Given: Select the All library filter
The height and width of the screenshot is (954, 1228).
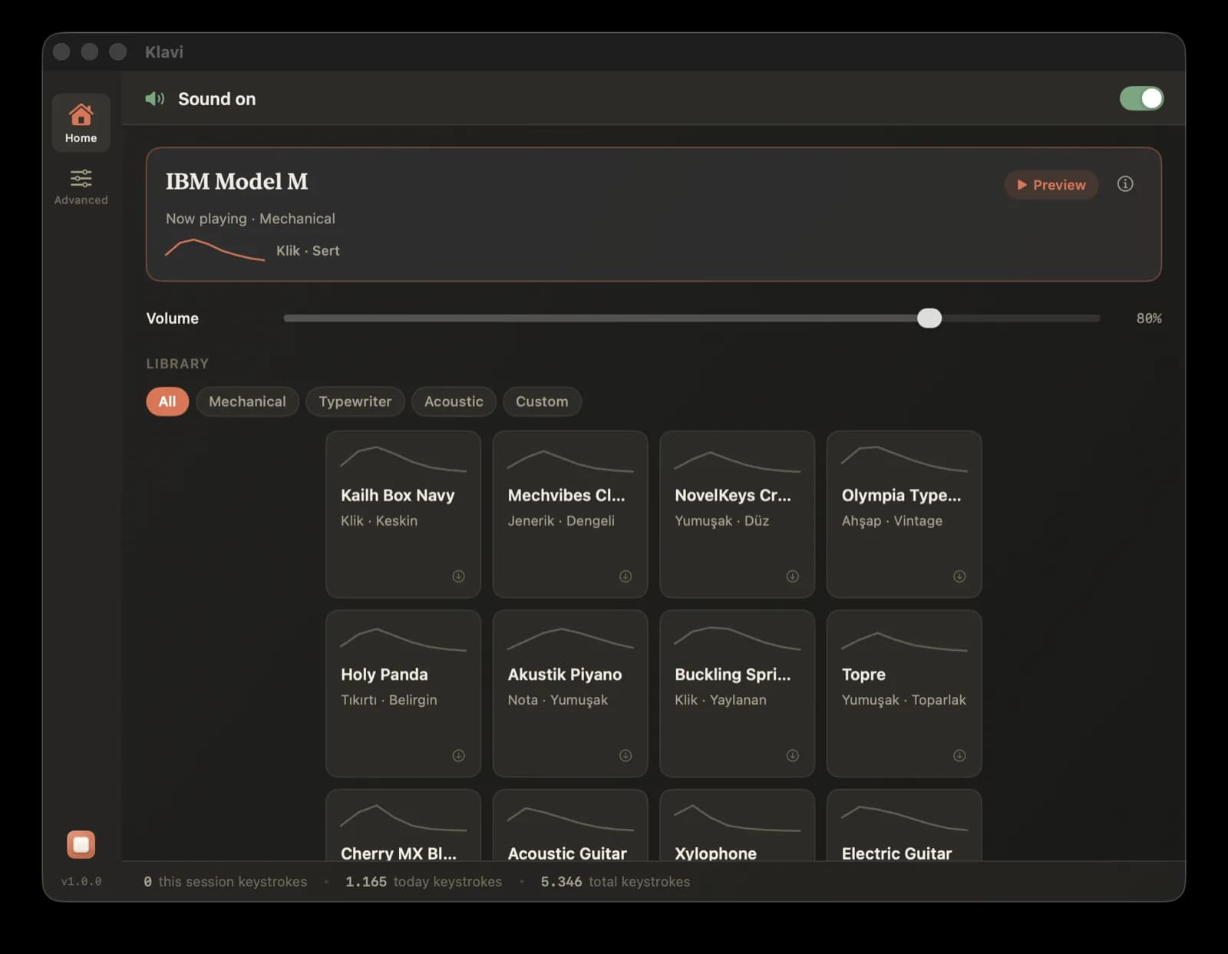Looking at the screenshot, I should (167, 401).
